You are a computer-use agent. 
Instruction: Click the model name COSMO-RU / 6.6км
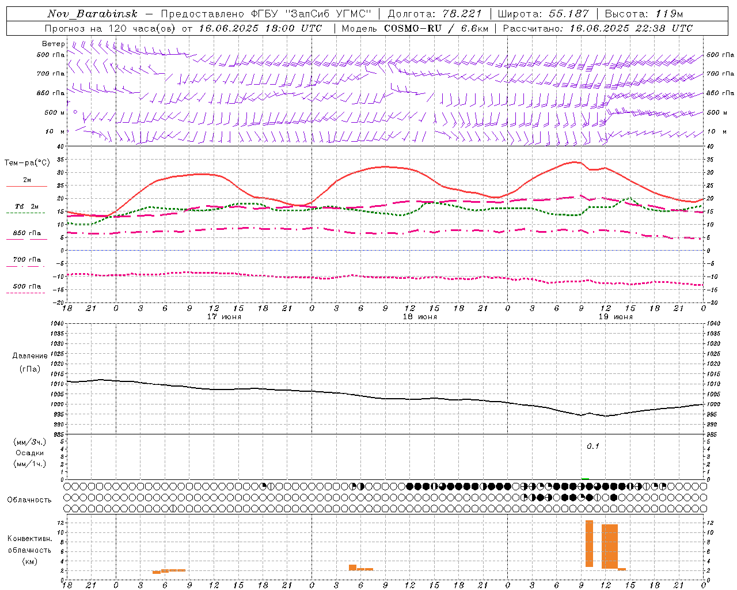click(436, 28)
